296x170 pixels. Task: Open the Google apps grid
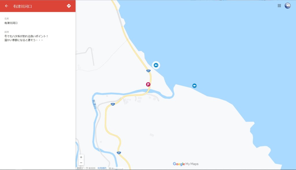(x=280, y=6)
